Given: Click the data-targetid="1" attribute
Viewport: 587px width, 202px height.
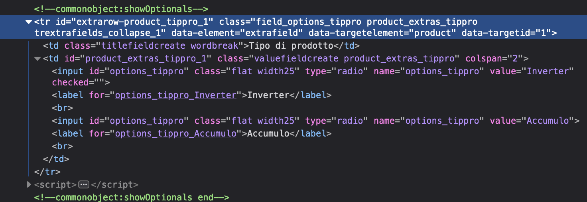Looking at the screenshot, I should click(506, 33).
